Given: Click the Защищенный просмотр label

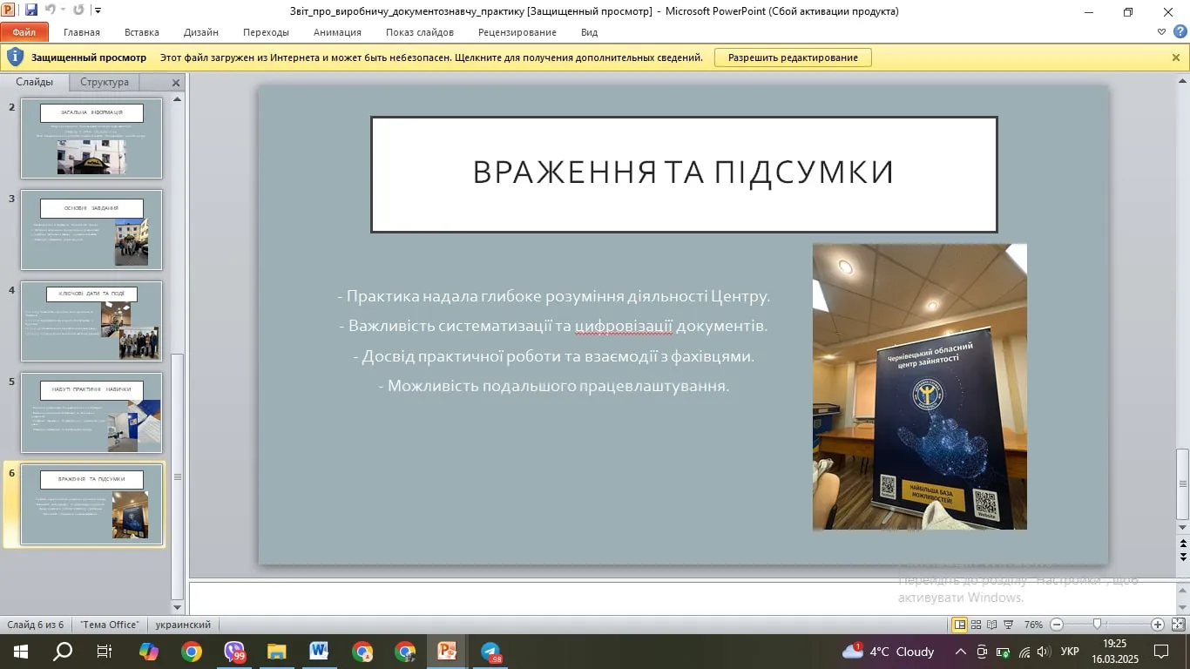Looking at the screenshot, I should point(89,57).
